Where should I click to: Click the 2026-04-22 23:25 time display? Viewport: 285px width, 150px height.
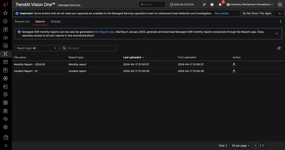click(182, 5)
